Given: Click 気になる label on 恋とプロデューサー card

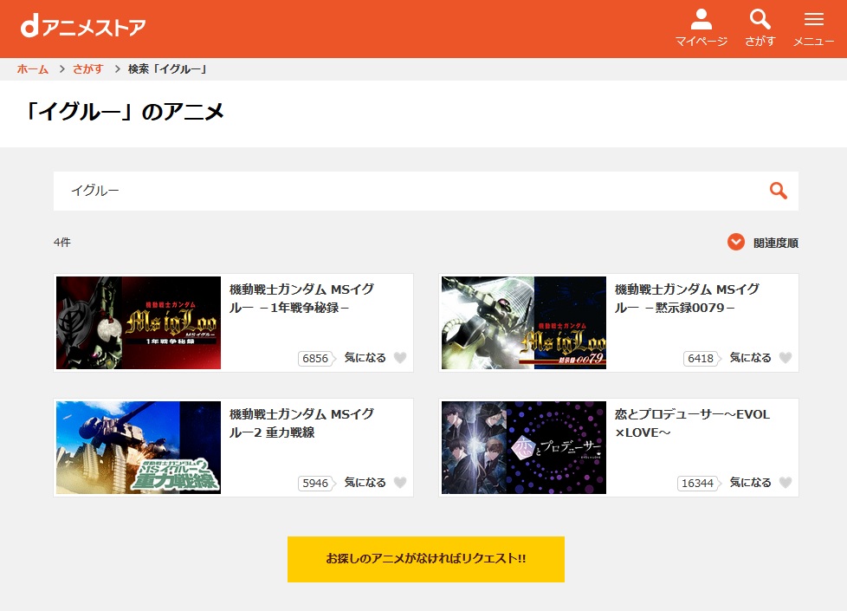Looking at the screenshot, I should pyautogui.click(x=750, y=483).
